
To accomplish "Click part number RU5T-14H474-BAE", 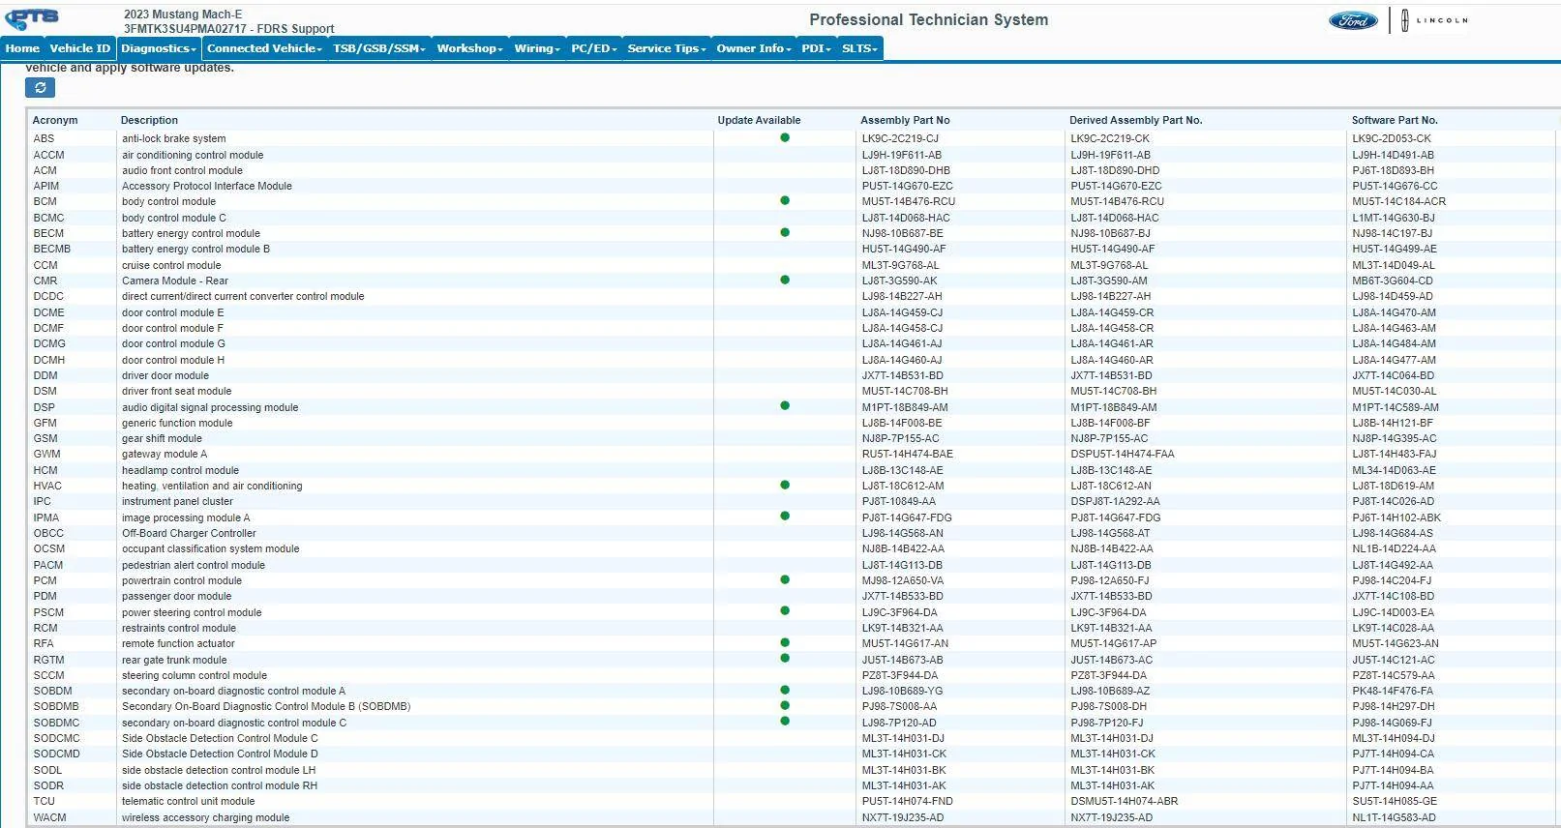I will tap(908, 455).
